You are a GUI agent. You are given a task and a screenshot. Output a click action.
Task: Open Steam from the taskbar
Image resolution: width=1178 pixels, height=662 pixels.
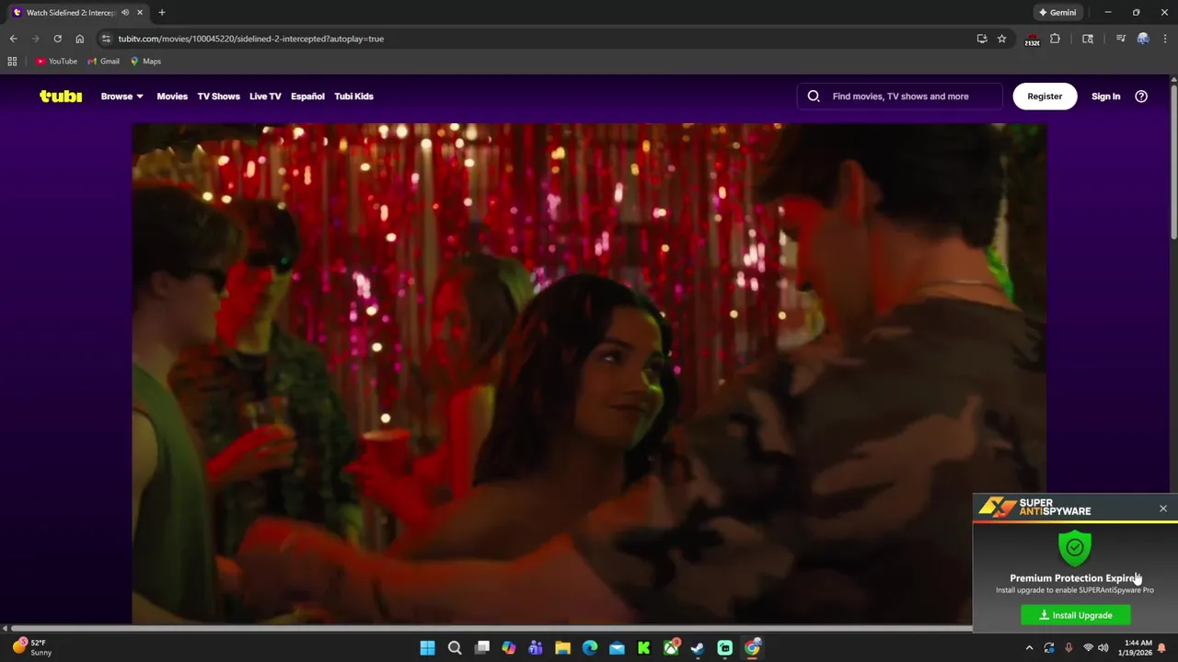point(698,648)
